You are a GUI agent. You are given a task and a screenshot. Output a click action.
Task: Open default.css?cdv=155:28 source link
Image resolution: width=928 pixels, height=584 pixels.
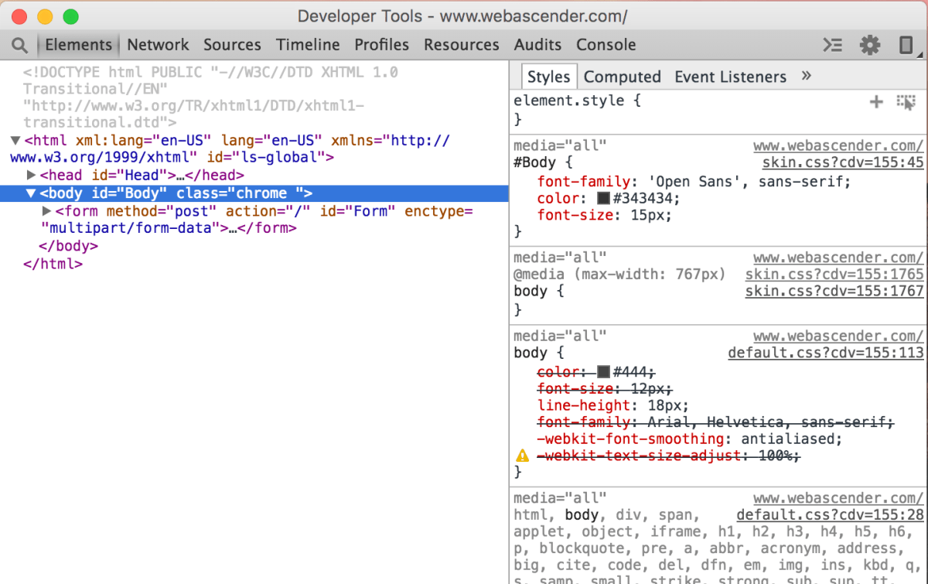pyautogui.click(x=830, y=515)
